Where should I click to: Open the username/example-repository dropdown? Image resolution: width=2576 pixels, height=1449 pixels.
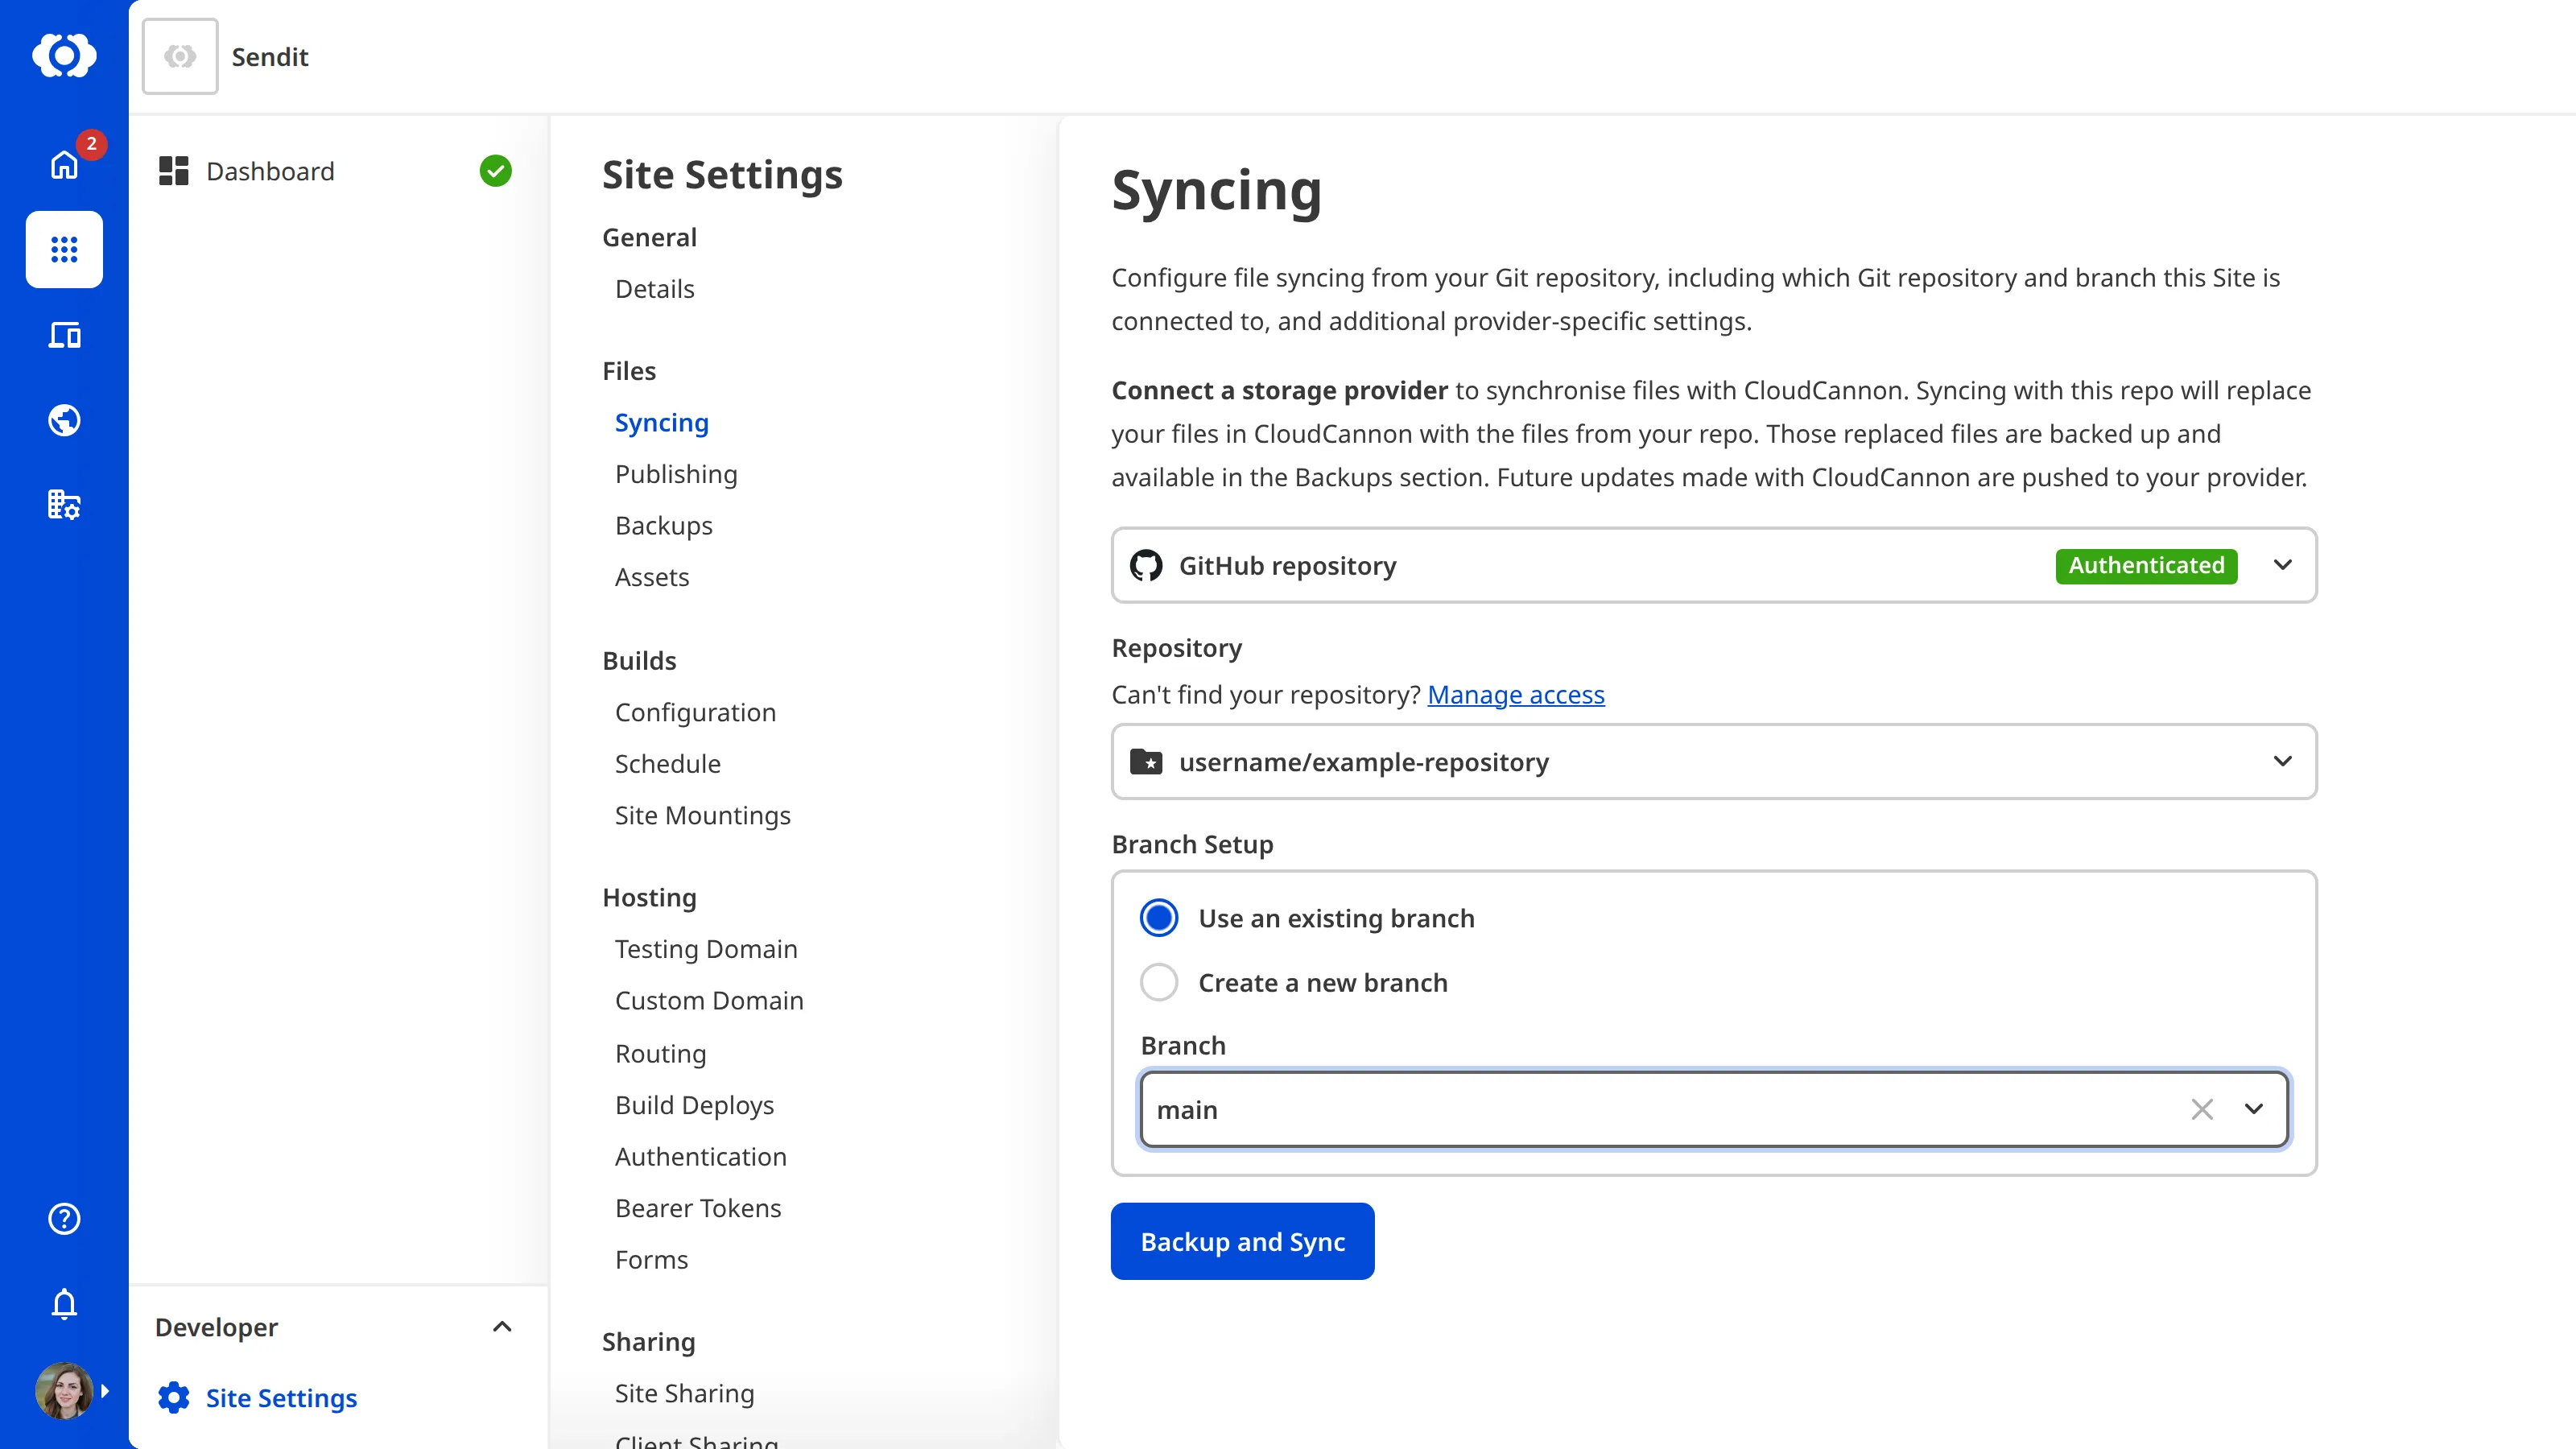[x=1714, y=762]
